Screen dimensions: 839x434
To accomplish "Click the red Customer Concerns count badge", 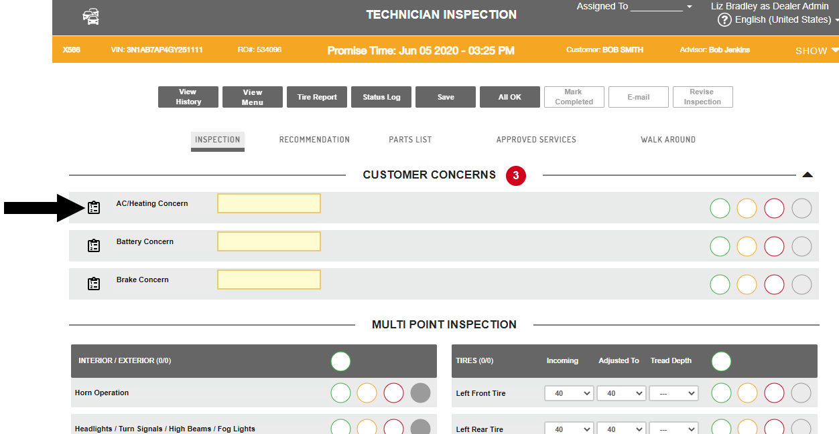I will (x=516, y=176).
